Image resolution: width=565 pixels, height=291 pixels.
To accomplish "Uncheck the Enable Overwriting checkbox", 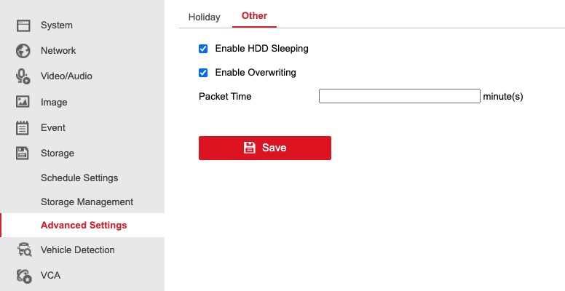I will coord(203,73).
